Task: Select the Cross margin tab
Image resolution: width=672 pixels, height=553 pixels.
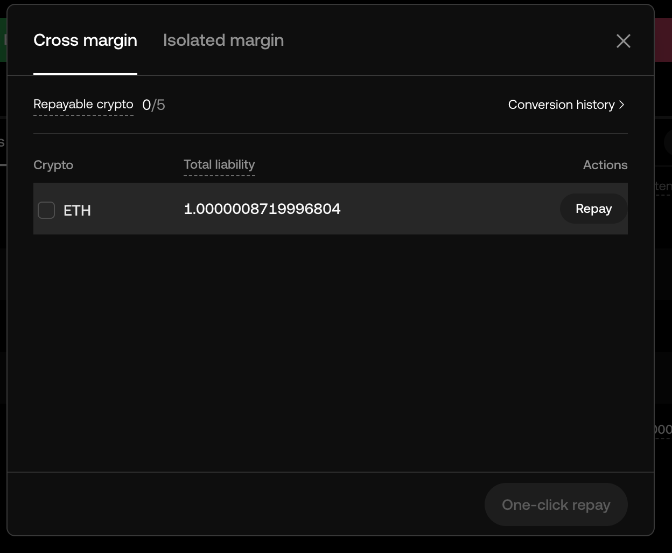Action: tap(85, 40)
